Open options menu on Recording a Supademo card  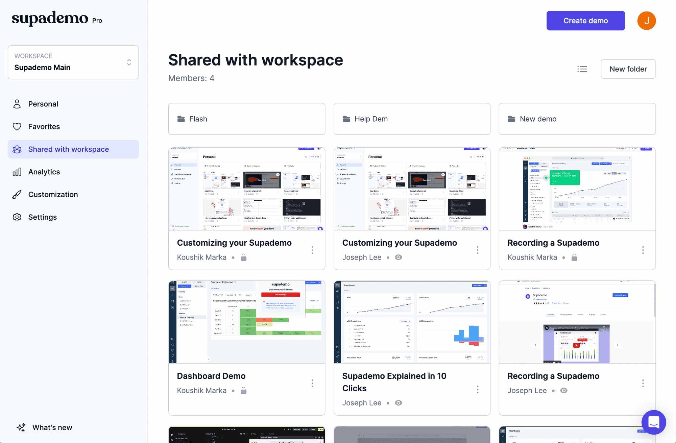coord(643,250)
